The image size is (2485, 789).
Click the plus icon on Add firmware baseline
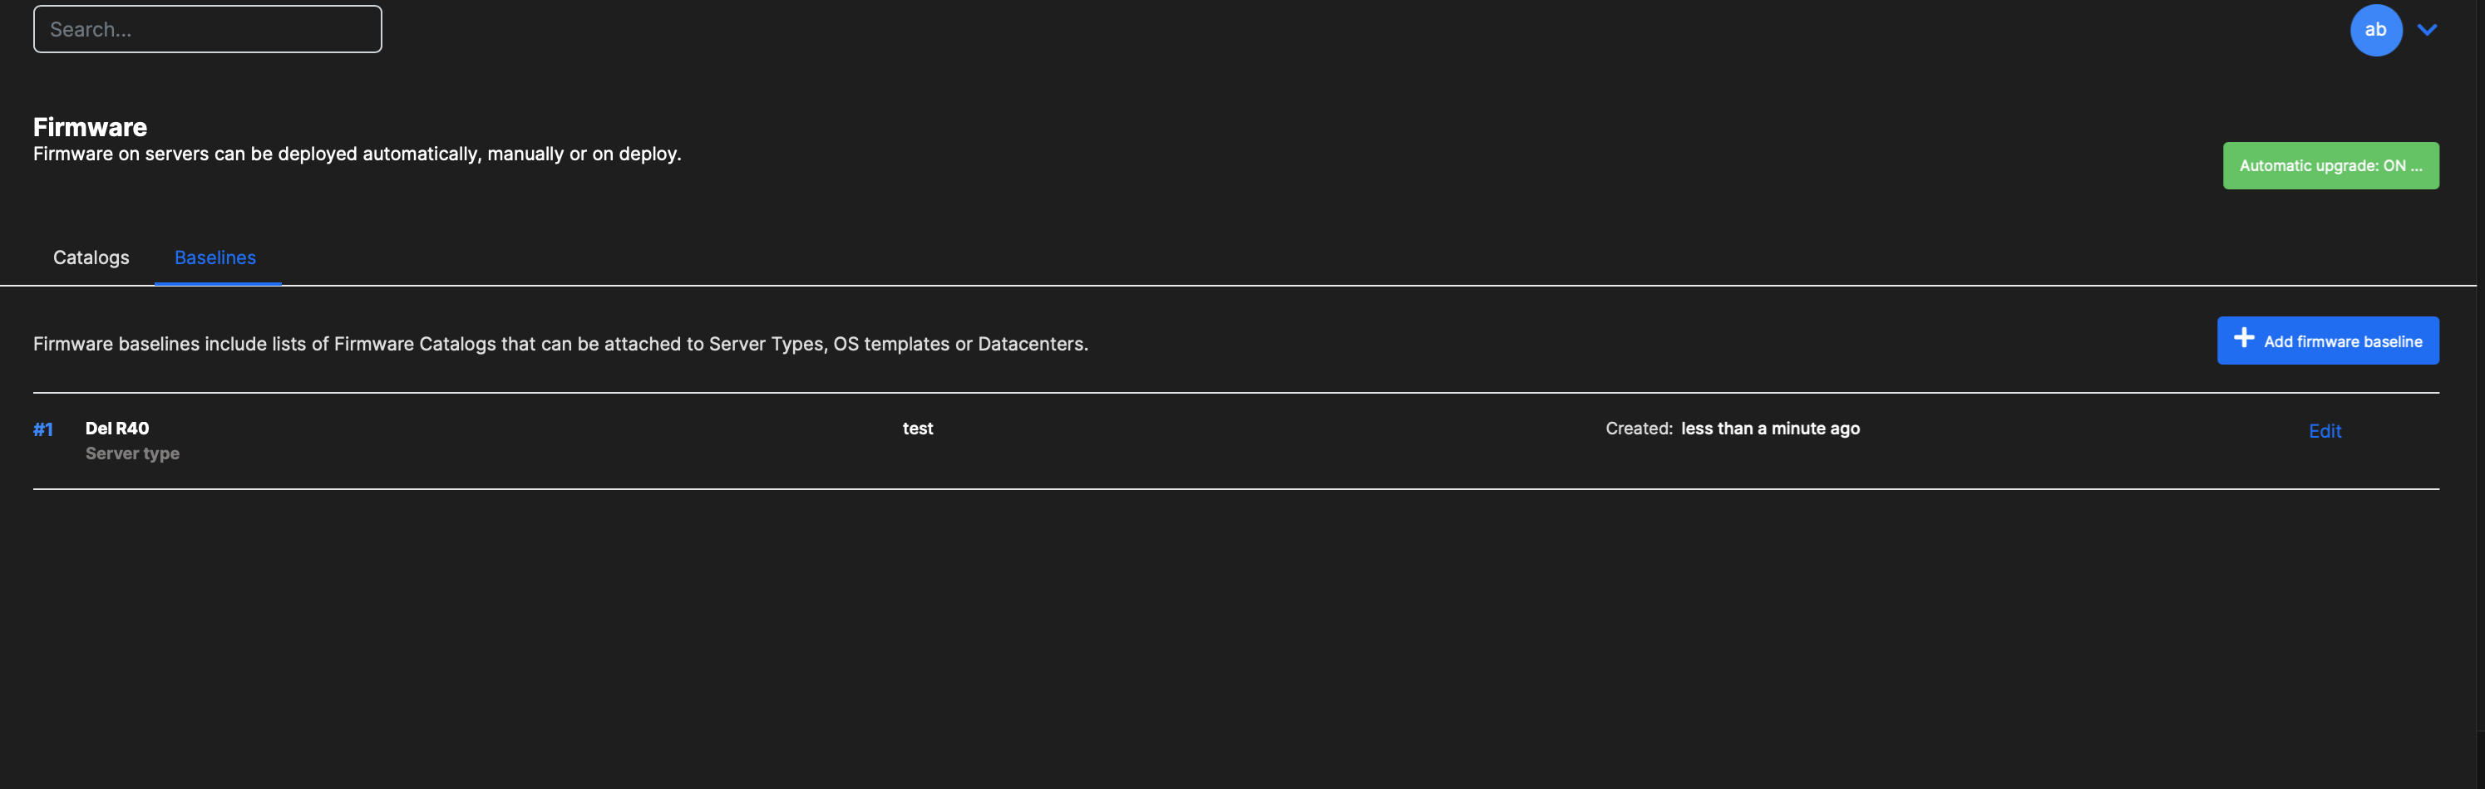[x=2244, y=339]
